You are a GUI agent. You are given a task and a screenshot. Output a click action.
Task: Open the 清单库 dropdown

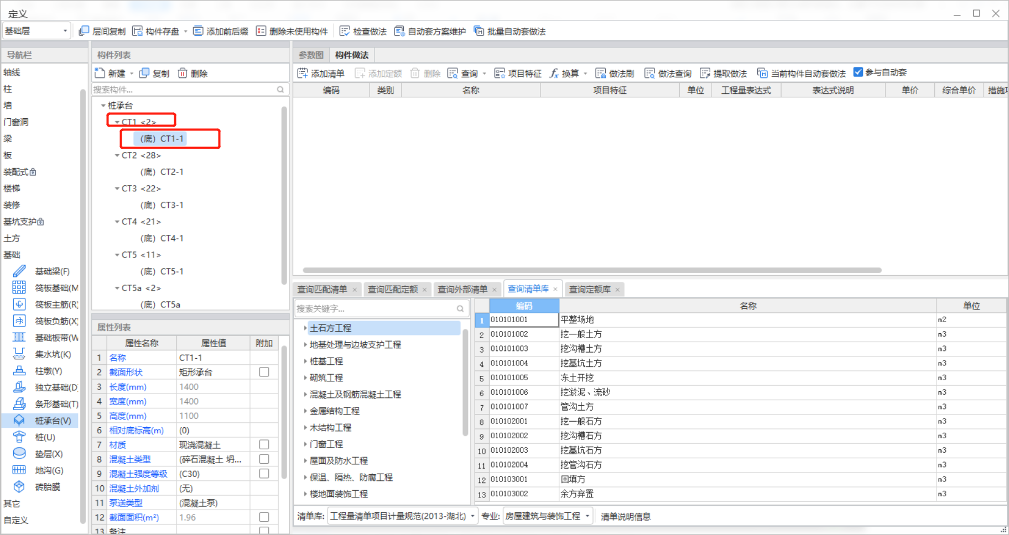point(402,516)
